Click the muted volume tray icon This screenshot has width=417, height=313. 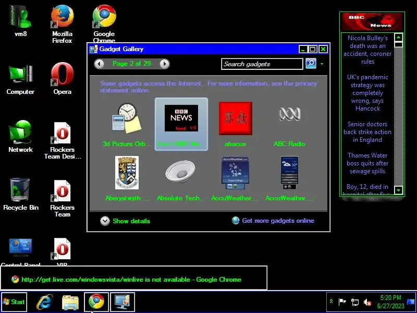(x=367, y=302)
